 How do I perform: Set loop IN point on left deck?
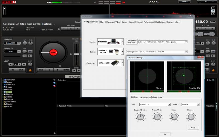coord(13,70)
